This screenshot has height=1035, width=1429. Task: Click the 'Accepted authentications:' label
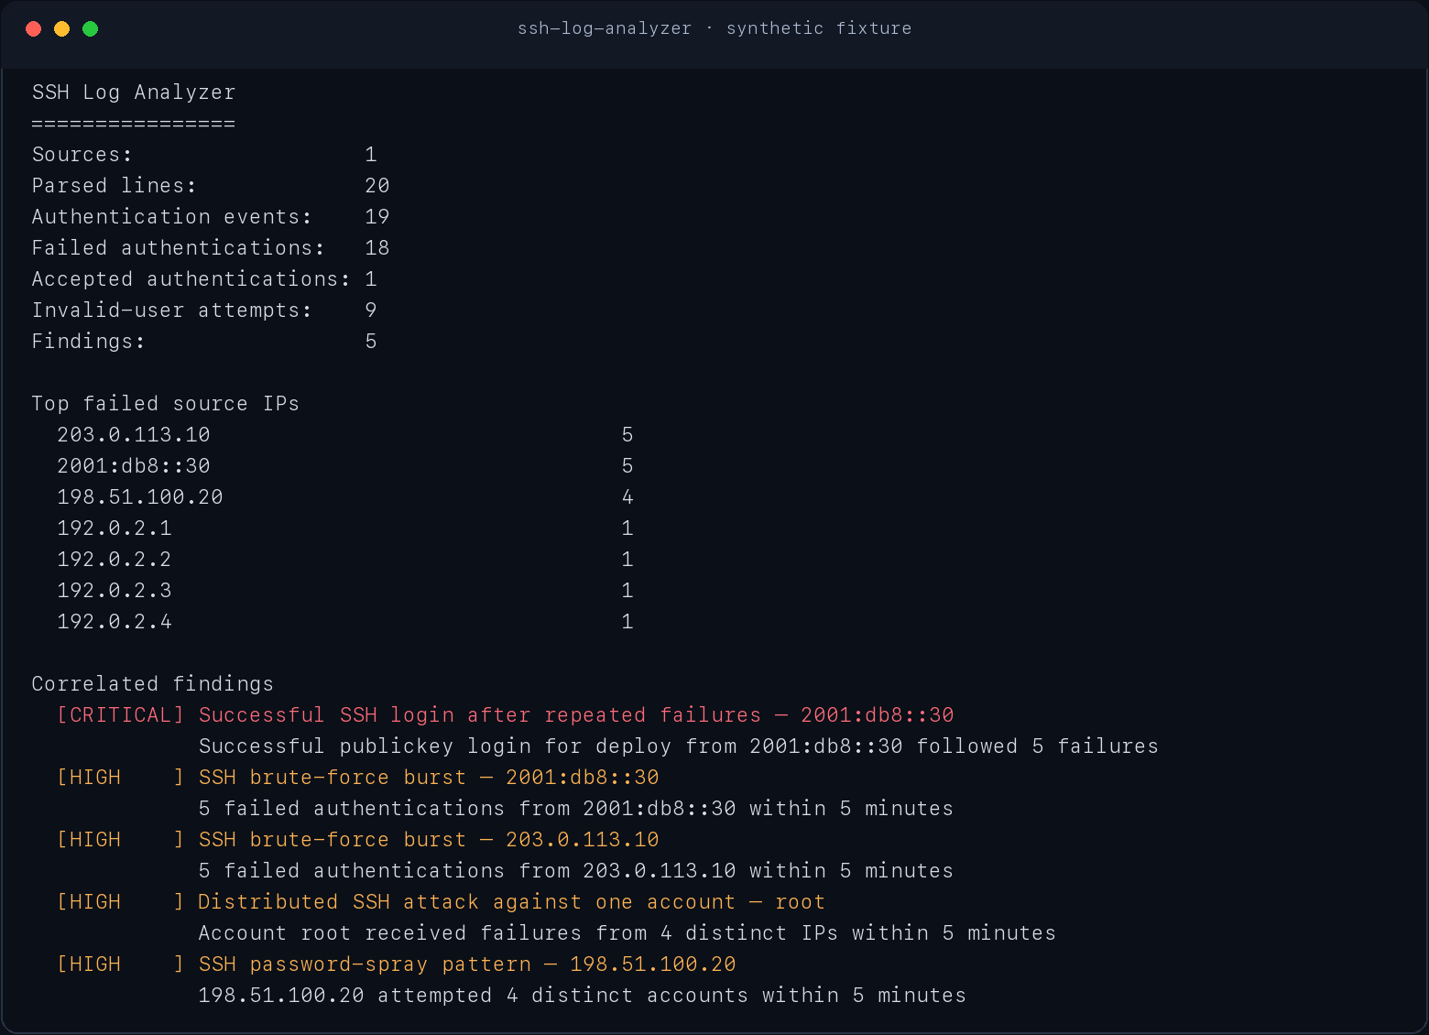click(191, 279)
